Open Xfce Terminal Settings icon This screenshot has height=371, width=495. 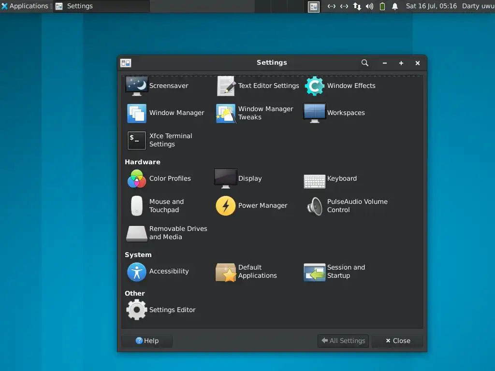(x=137, y=141)
